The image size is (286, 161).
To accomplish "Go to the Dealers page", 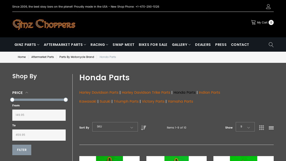I will (x=203, y=45).
